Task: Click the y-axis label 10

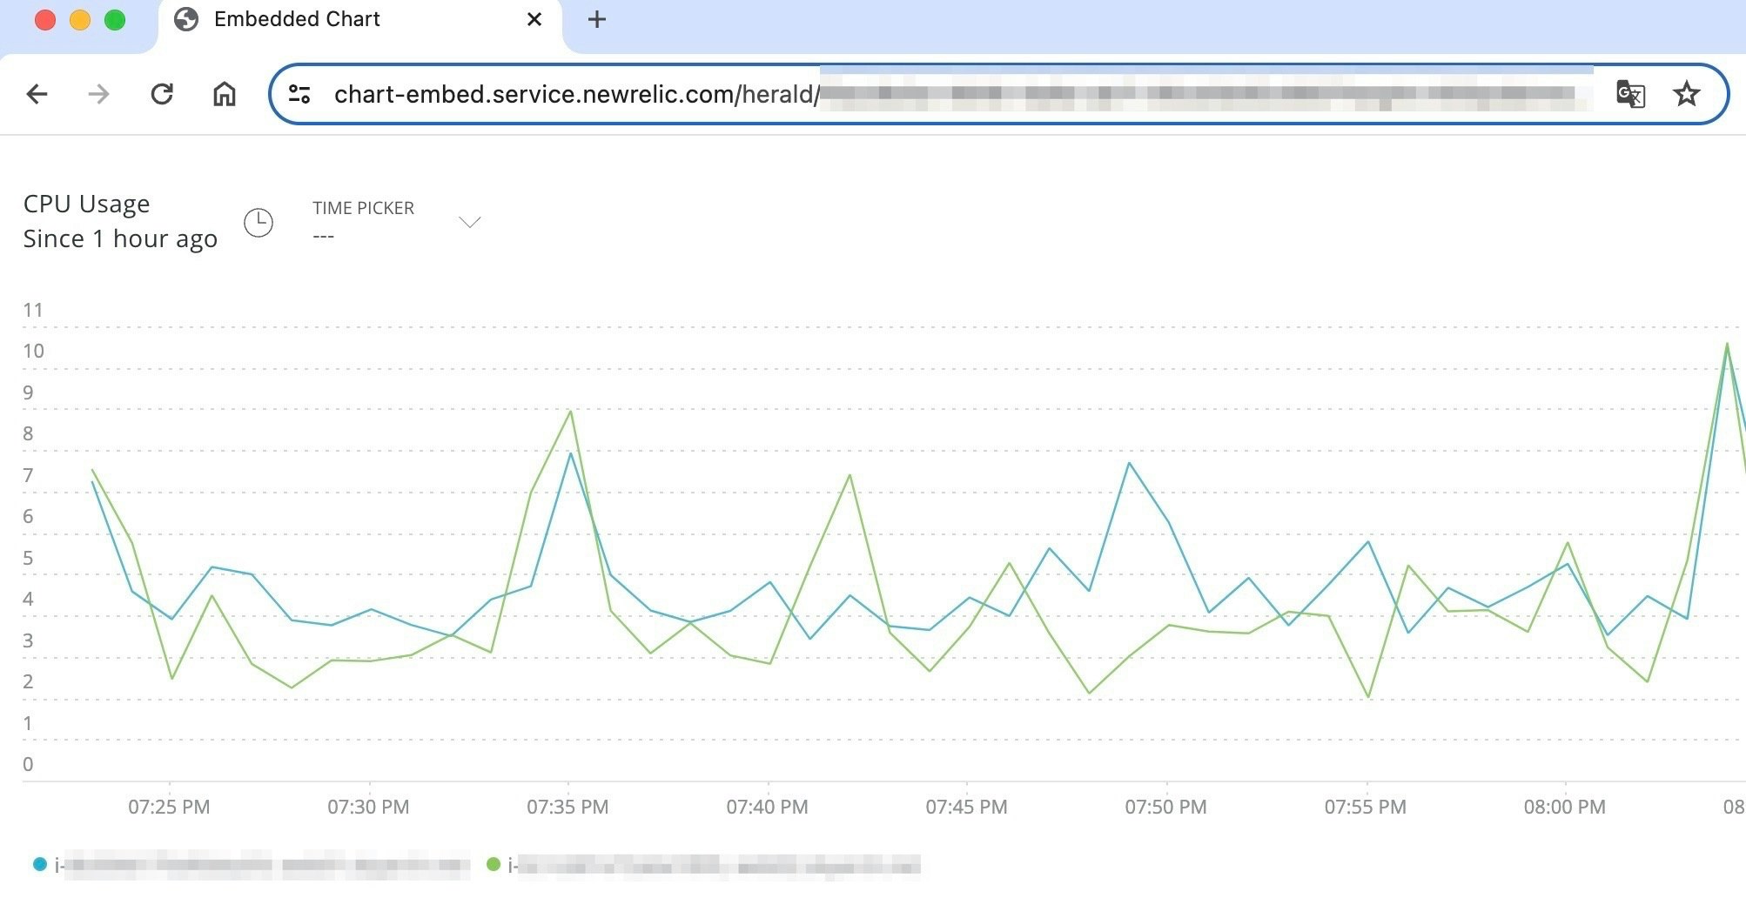Action: 33,351
